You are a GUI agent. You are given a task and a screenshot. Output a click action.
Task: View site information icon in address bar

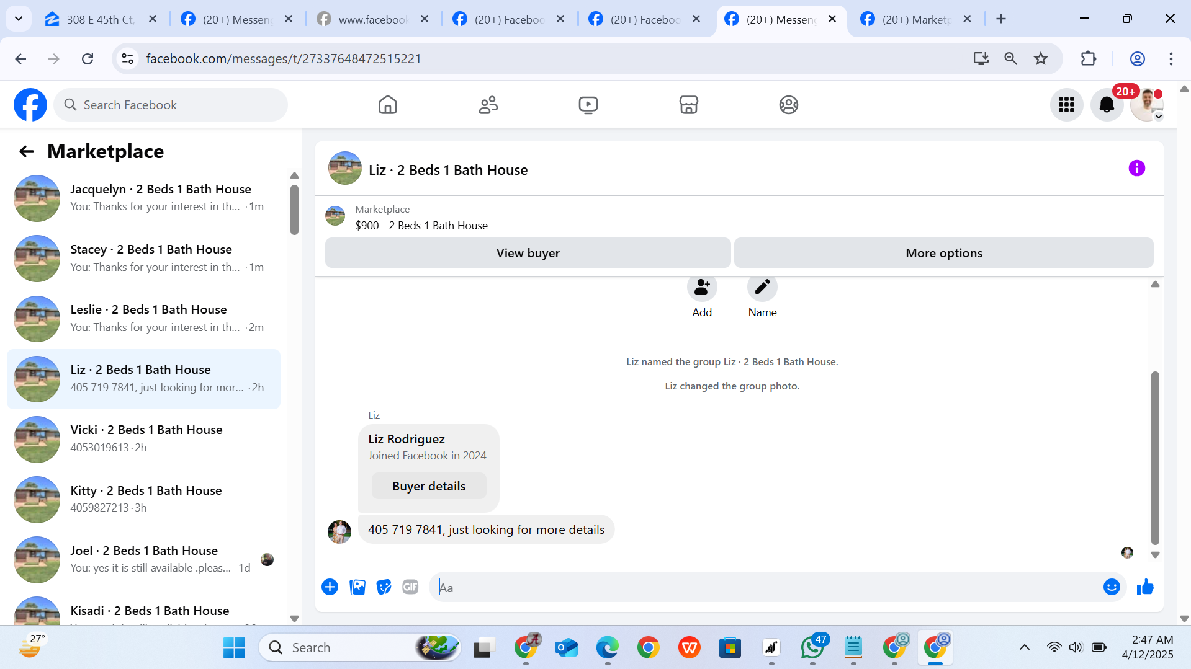click(127, 59)
